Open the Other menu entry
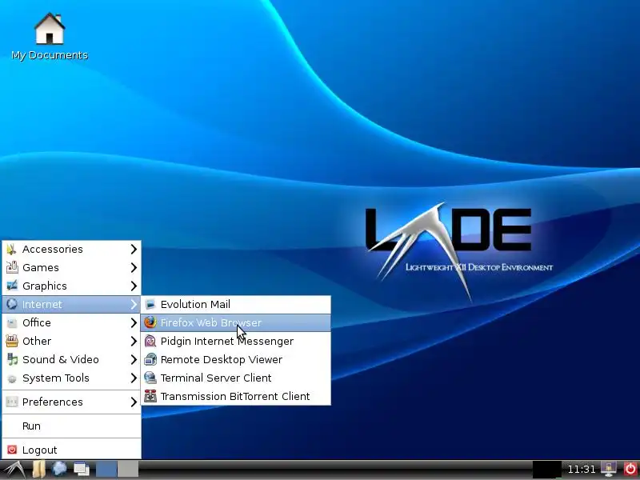Screen dimensions: 640x480 pyautogui.click(x=71, y=341)
